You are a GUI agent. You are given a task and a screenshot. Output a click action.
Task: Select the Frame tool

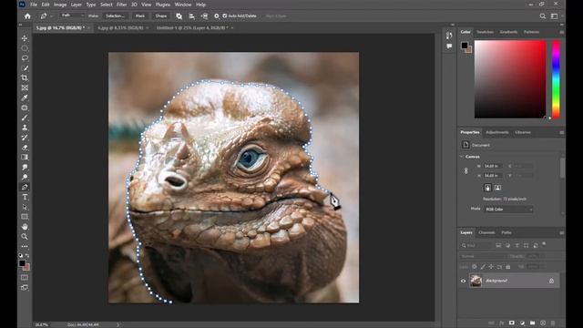click(x=25, y=87)
